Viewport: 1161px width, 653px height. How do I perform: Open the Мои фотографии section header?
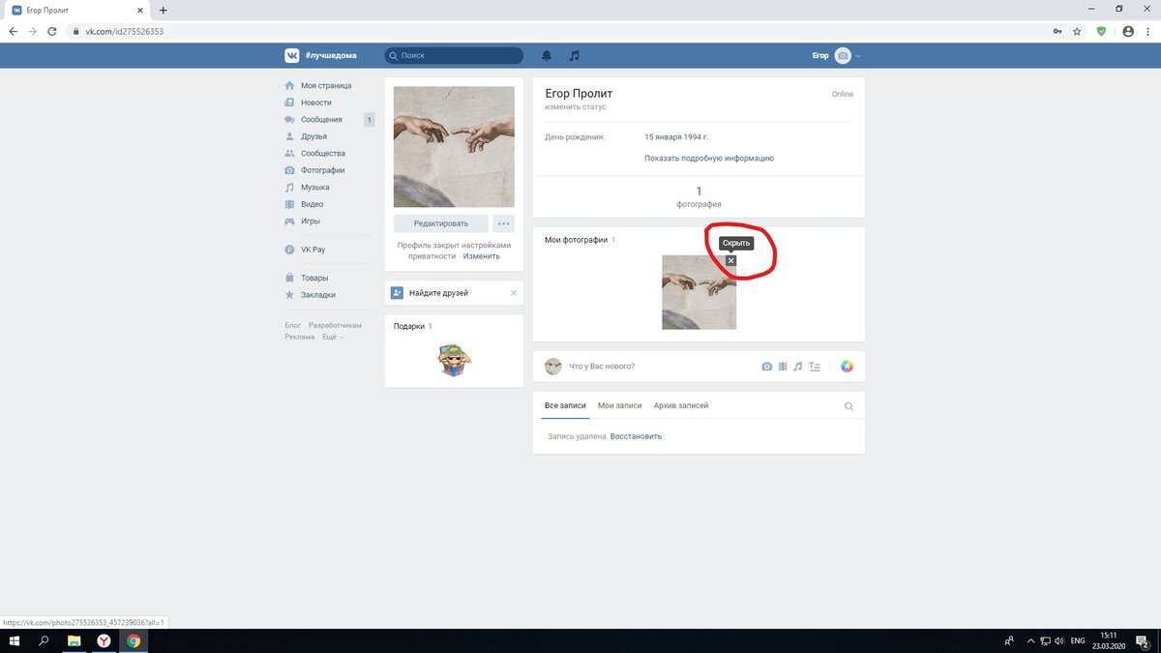(577, 239)
